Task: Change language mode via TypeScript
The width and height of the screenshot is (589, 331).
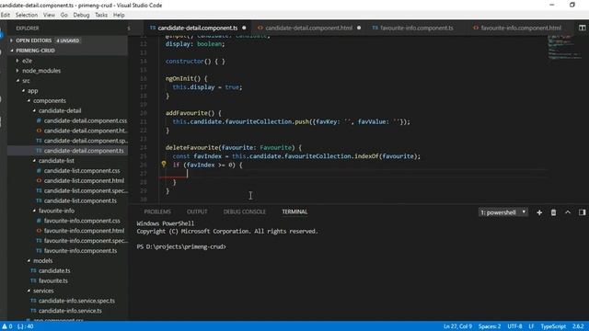Action: pos(553,326)
